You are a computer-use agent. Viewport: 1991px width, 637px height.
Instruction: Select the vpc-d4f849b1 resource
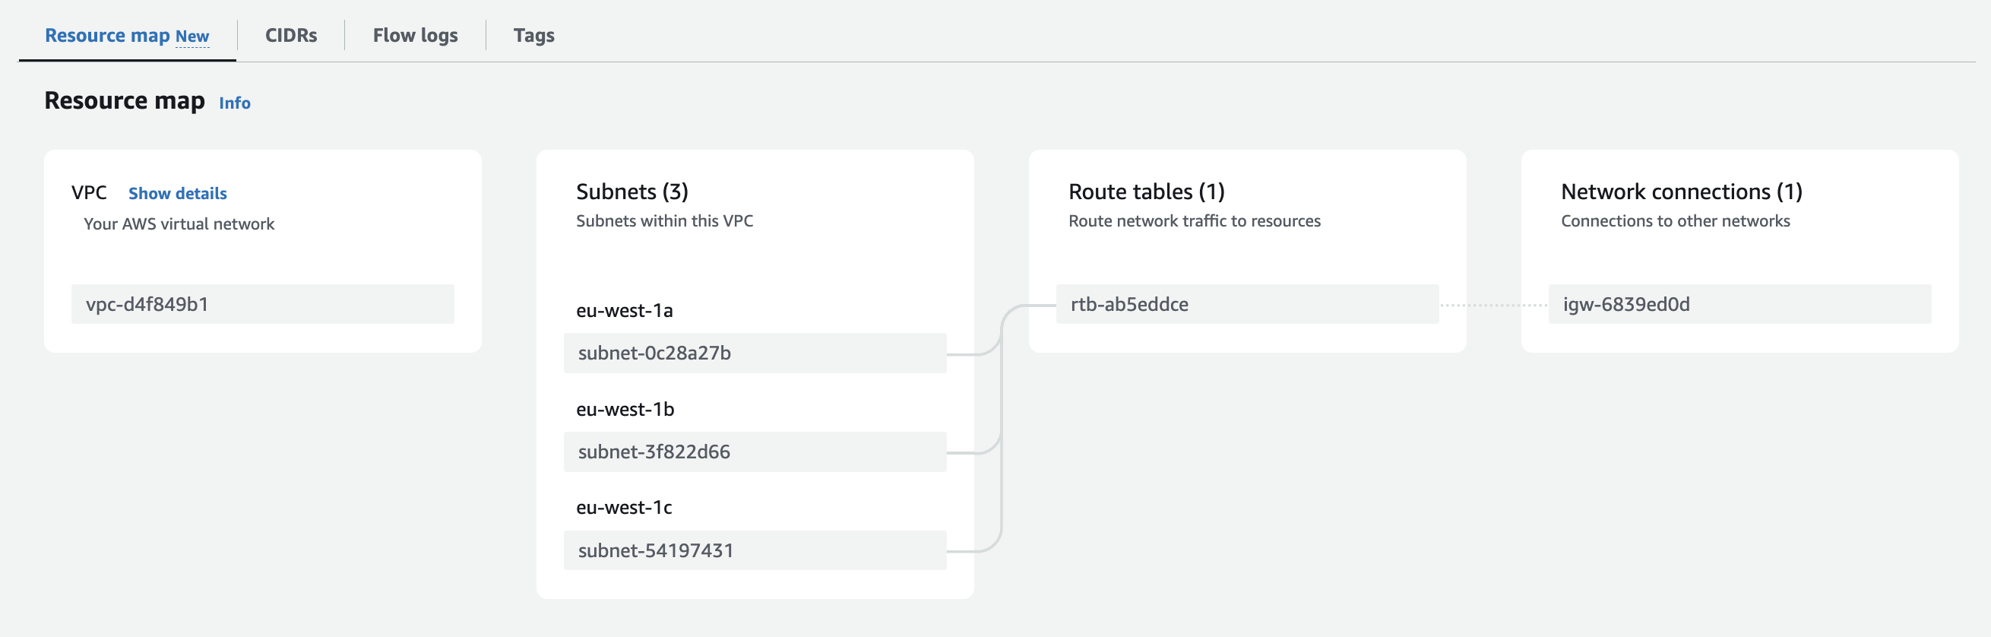[x=262, y=304]
